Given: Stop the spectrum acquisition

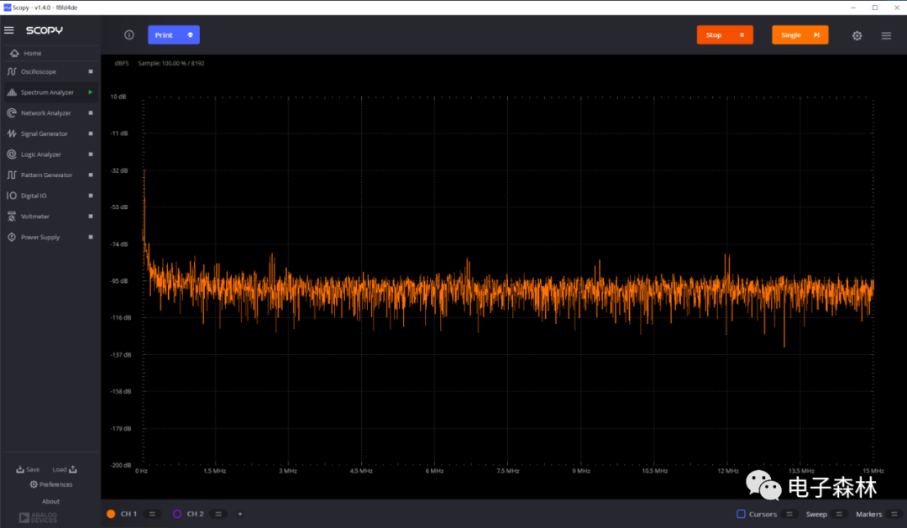Looking at the screenshot, I should (x=725, y=35).
